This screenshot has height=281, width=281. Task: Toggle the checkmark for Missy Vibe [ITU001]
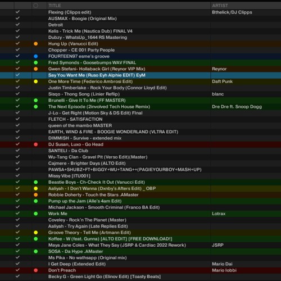(17, 175)
